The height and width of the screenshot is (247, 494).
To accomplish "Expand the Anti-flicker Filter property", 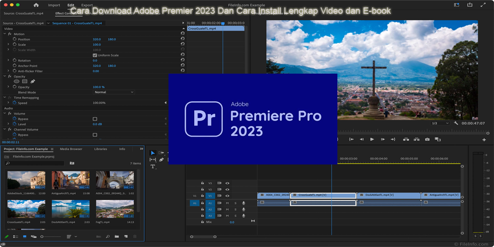I will [x=8, y=71].
